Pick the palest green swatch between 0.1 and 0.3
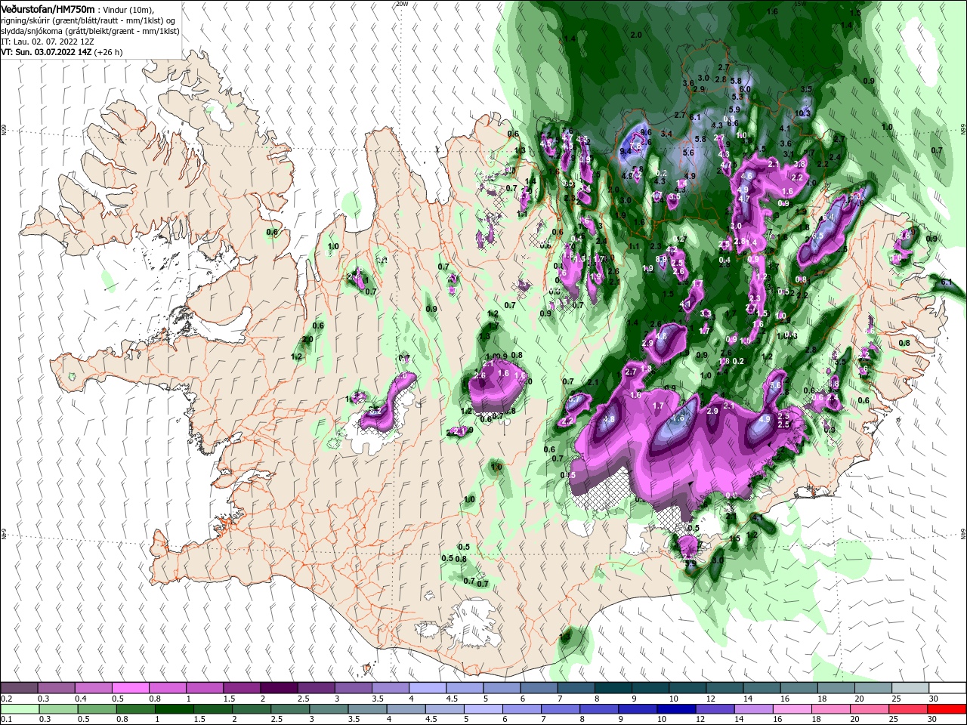The image size is (967, 725). coord(19,709)
